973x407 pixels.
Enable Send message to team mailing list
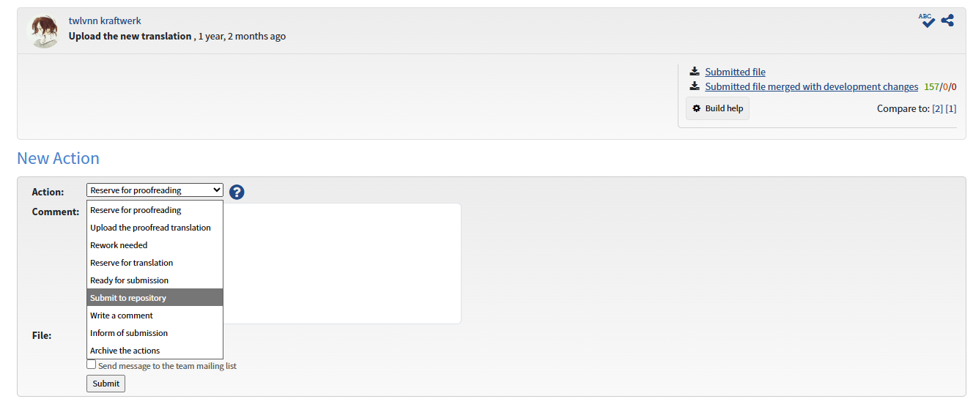coord(92,365)
